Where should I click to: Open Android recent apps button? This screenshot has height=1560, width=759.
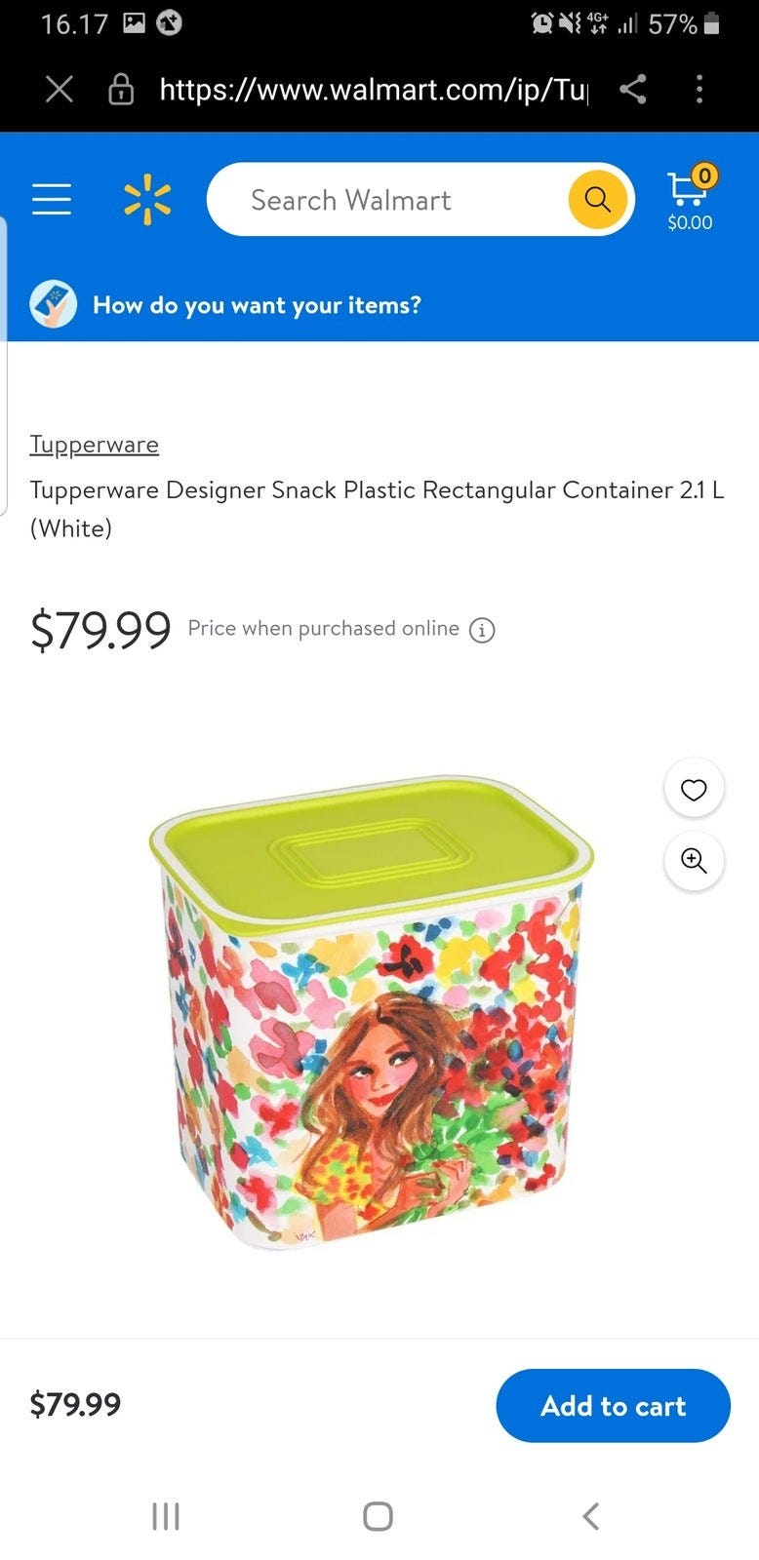pos(166,1515)
